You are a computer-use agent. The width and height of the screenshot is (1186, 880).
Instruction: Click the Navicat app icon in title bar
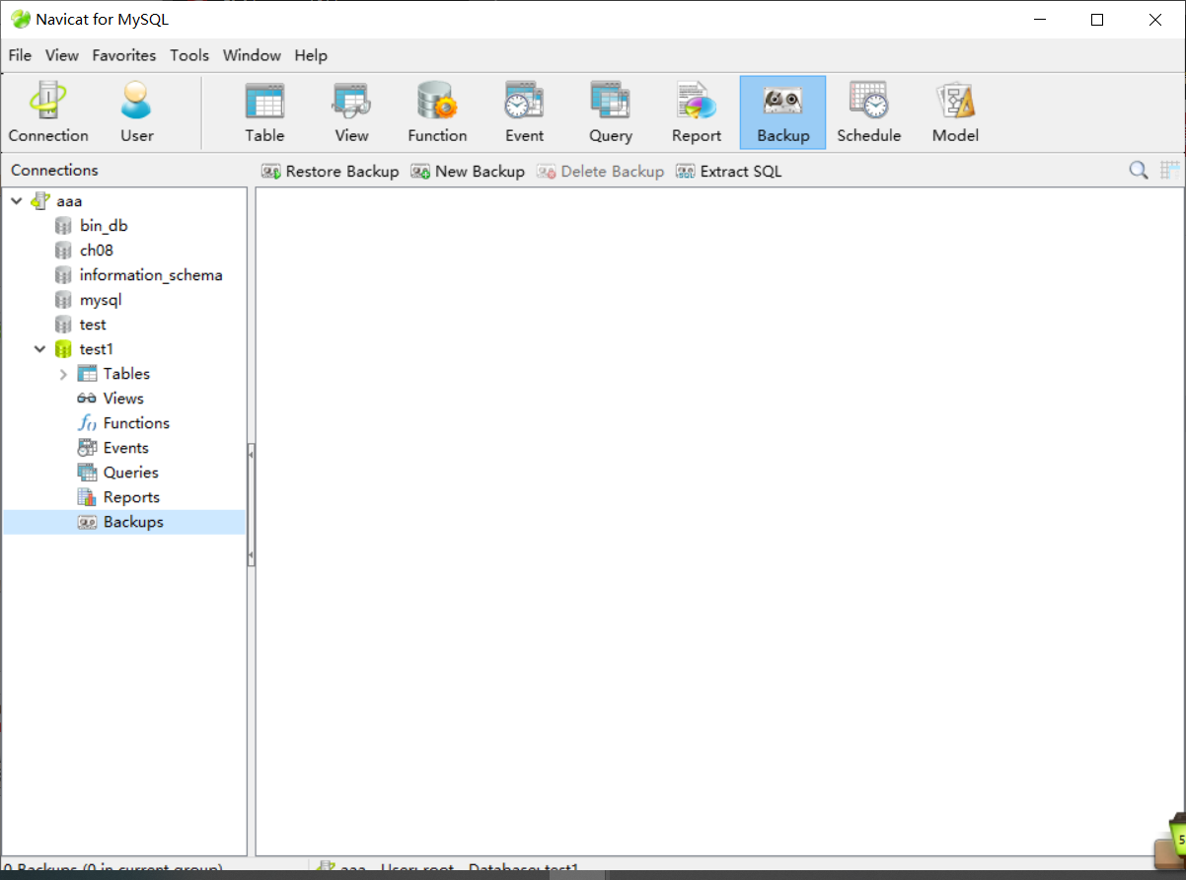point(20,19)
